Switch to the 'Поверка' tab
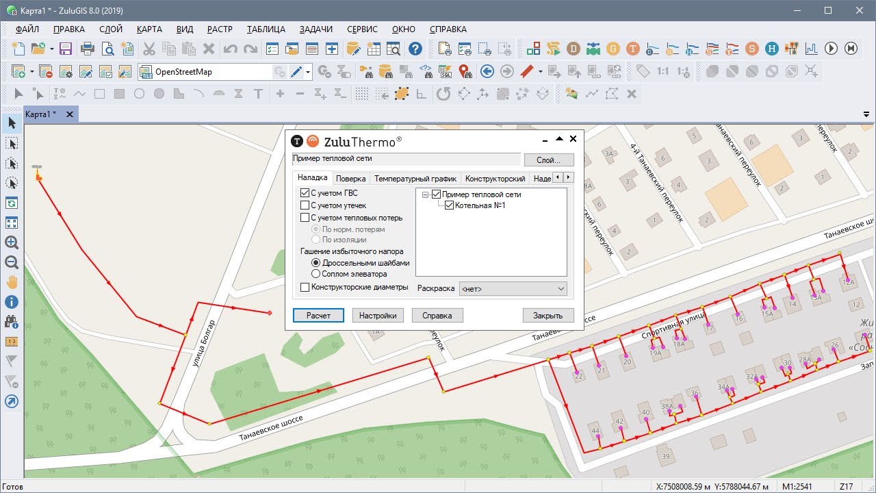Image resolution: width=876 pixels, height=493 pixels. (x=351, y=179)
